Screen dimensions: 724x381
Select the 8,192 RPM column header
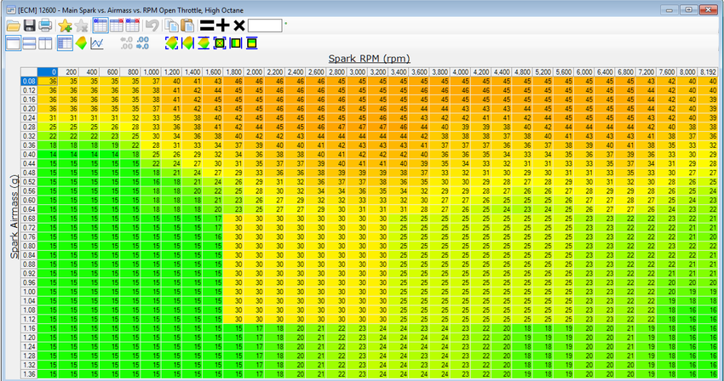707,71
